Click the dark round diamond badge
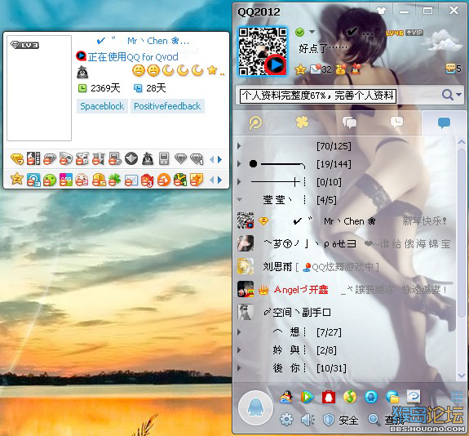469x436 pixels. click(x=131, y=158)
